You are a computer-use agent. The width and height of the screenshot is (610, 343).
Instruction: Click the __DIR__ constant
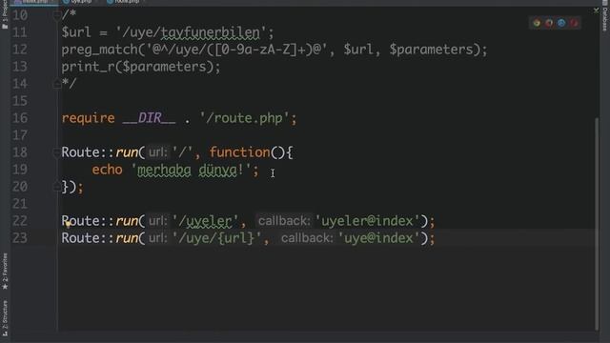150,118
